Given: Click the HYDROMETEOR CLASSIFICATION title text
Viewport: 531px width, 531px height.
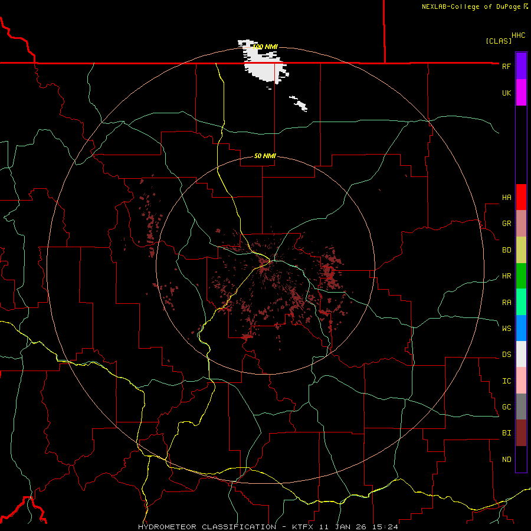Looking at the screenshot, I should click(207, 527).
